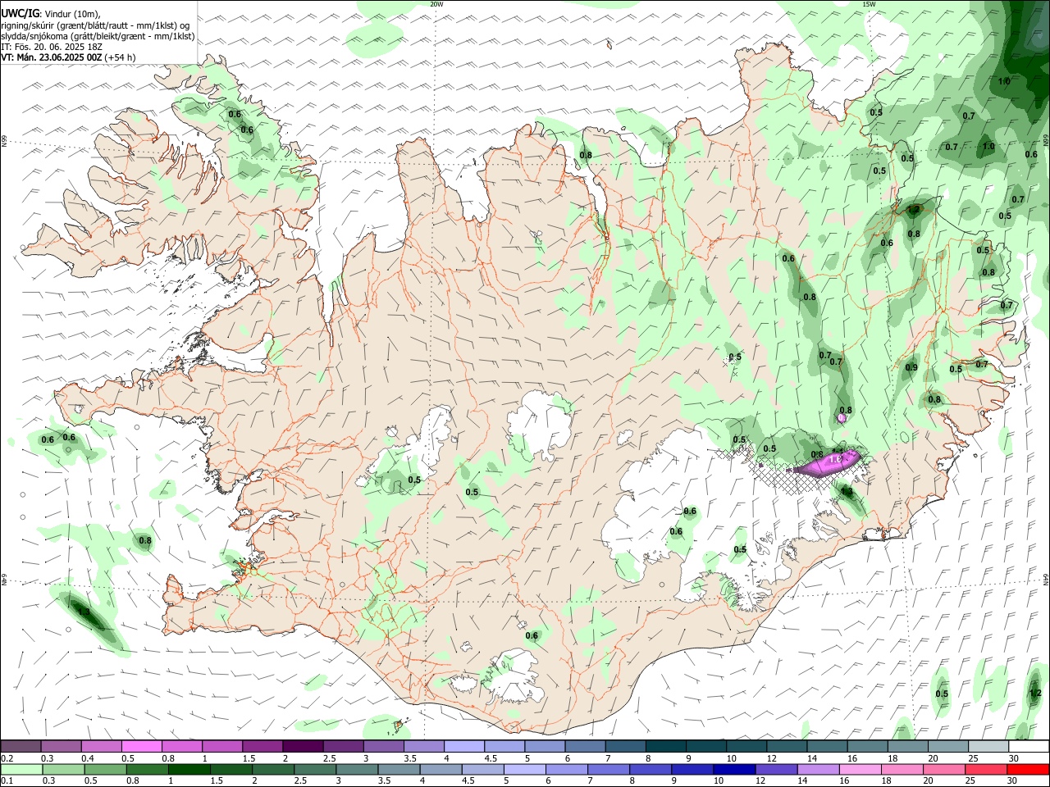Click the 'slydda/snjókoma' legend description line
1050x787 pixels.
98,36
